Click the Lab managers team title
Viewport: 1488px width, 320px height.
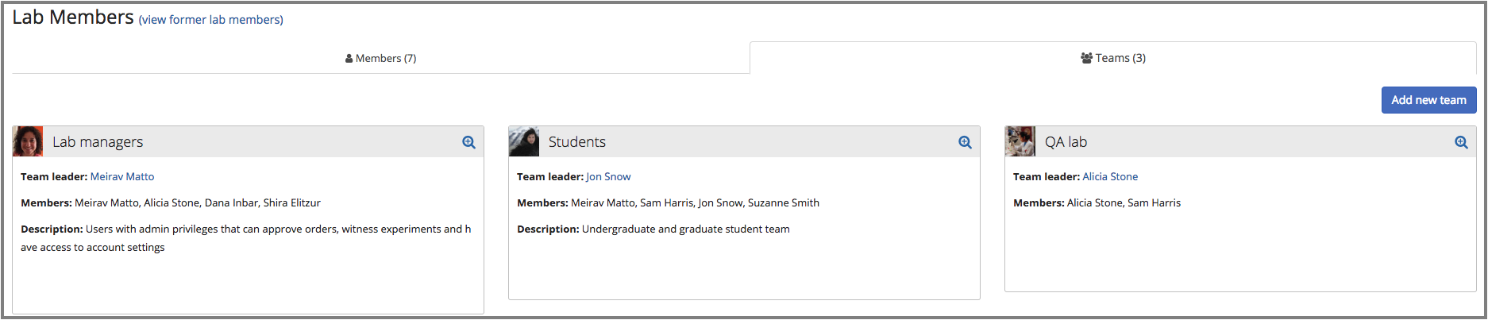(98, 142)
